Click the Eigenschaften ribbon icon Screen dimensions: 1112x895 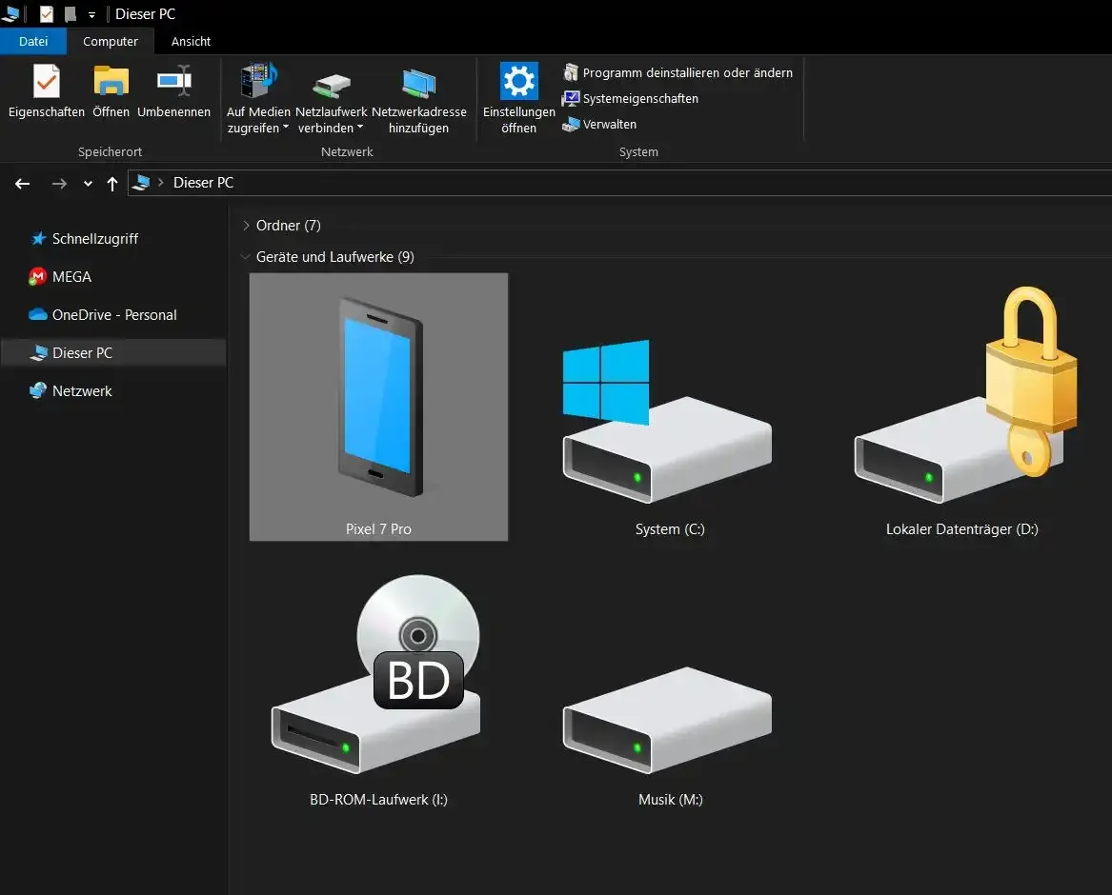46,83
